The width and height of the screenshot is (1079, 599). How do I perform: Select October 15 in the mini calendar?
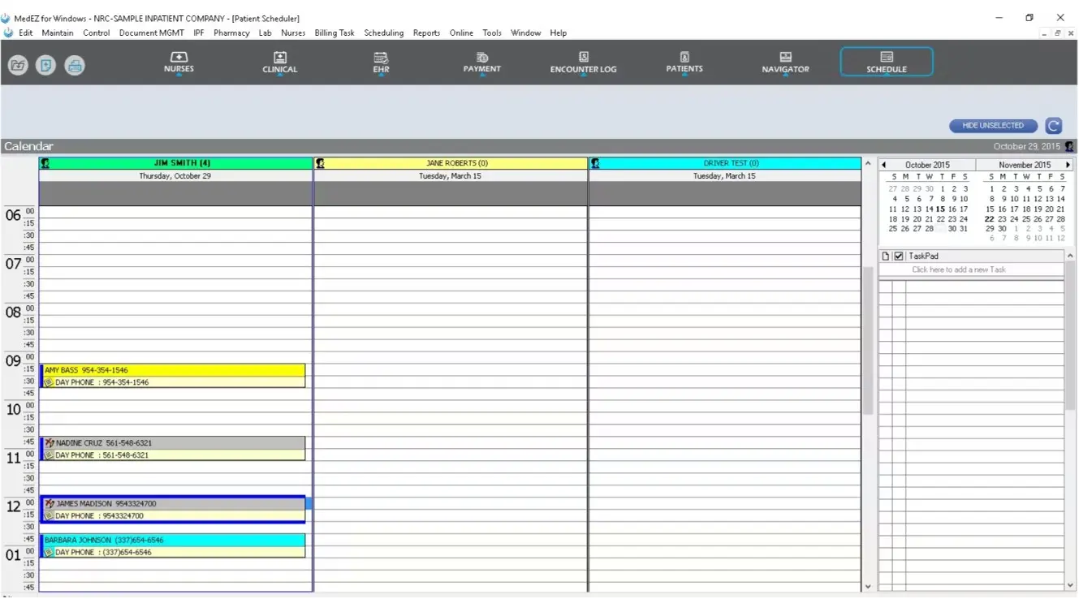point(941,209)
